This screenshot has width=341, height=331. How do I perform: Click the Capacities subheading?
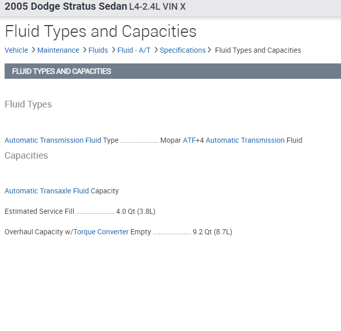pos(26,156)
